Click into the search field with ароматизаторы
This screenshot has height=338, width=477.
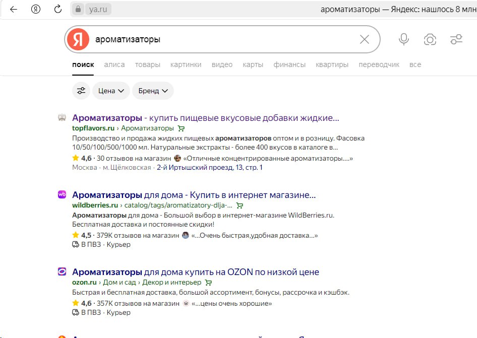click(x=222, y=39)
